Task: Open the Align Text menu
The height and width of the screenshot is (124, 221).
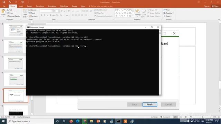Action: point(100,13)
